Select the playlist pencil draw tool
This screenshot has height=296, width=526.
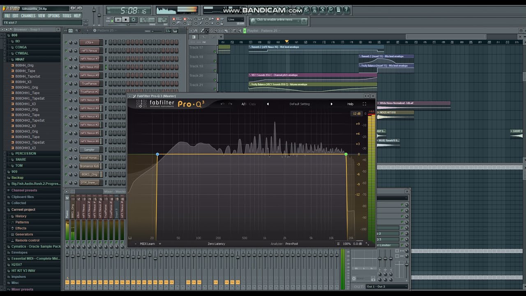point(202,31)
